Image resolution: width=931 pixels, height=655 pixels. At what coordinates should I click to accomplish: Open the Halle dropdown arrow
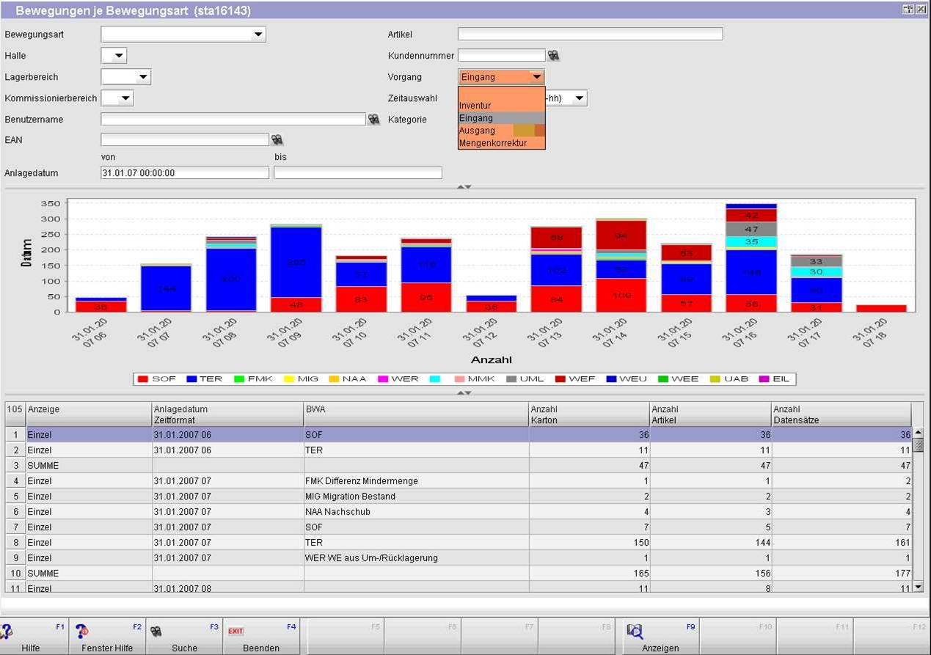click(x=120, y=56)
